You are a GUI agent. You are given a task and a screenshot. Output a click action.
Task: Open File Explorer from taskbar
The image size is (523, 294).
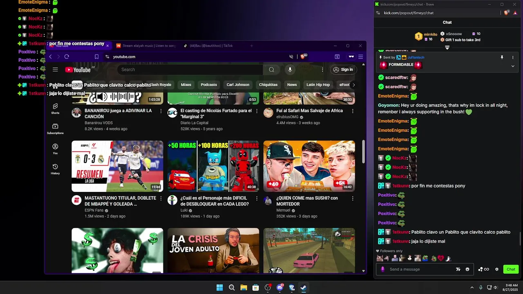244,287
